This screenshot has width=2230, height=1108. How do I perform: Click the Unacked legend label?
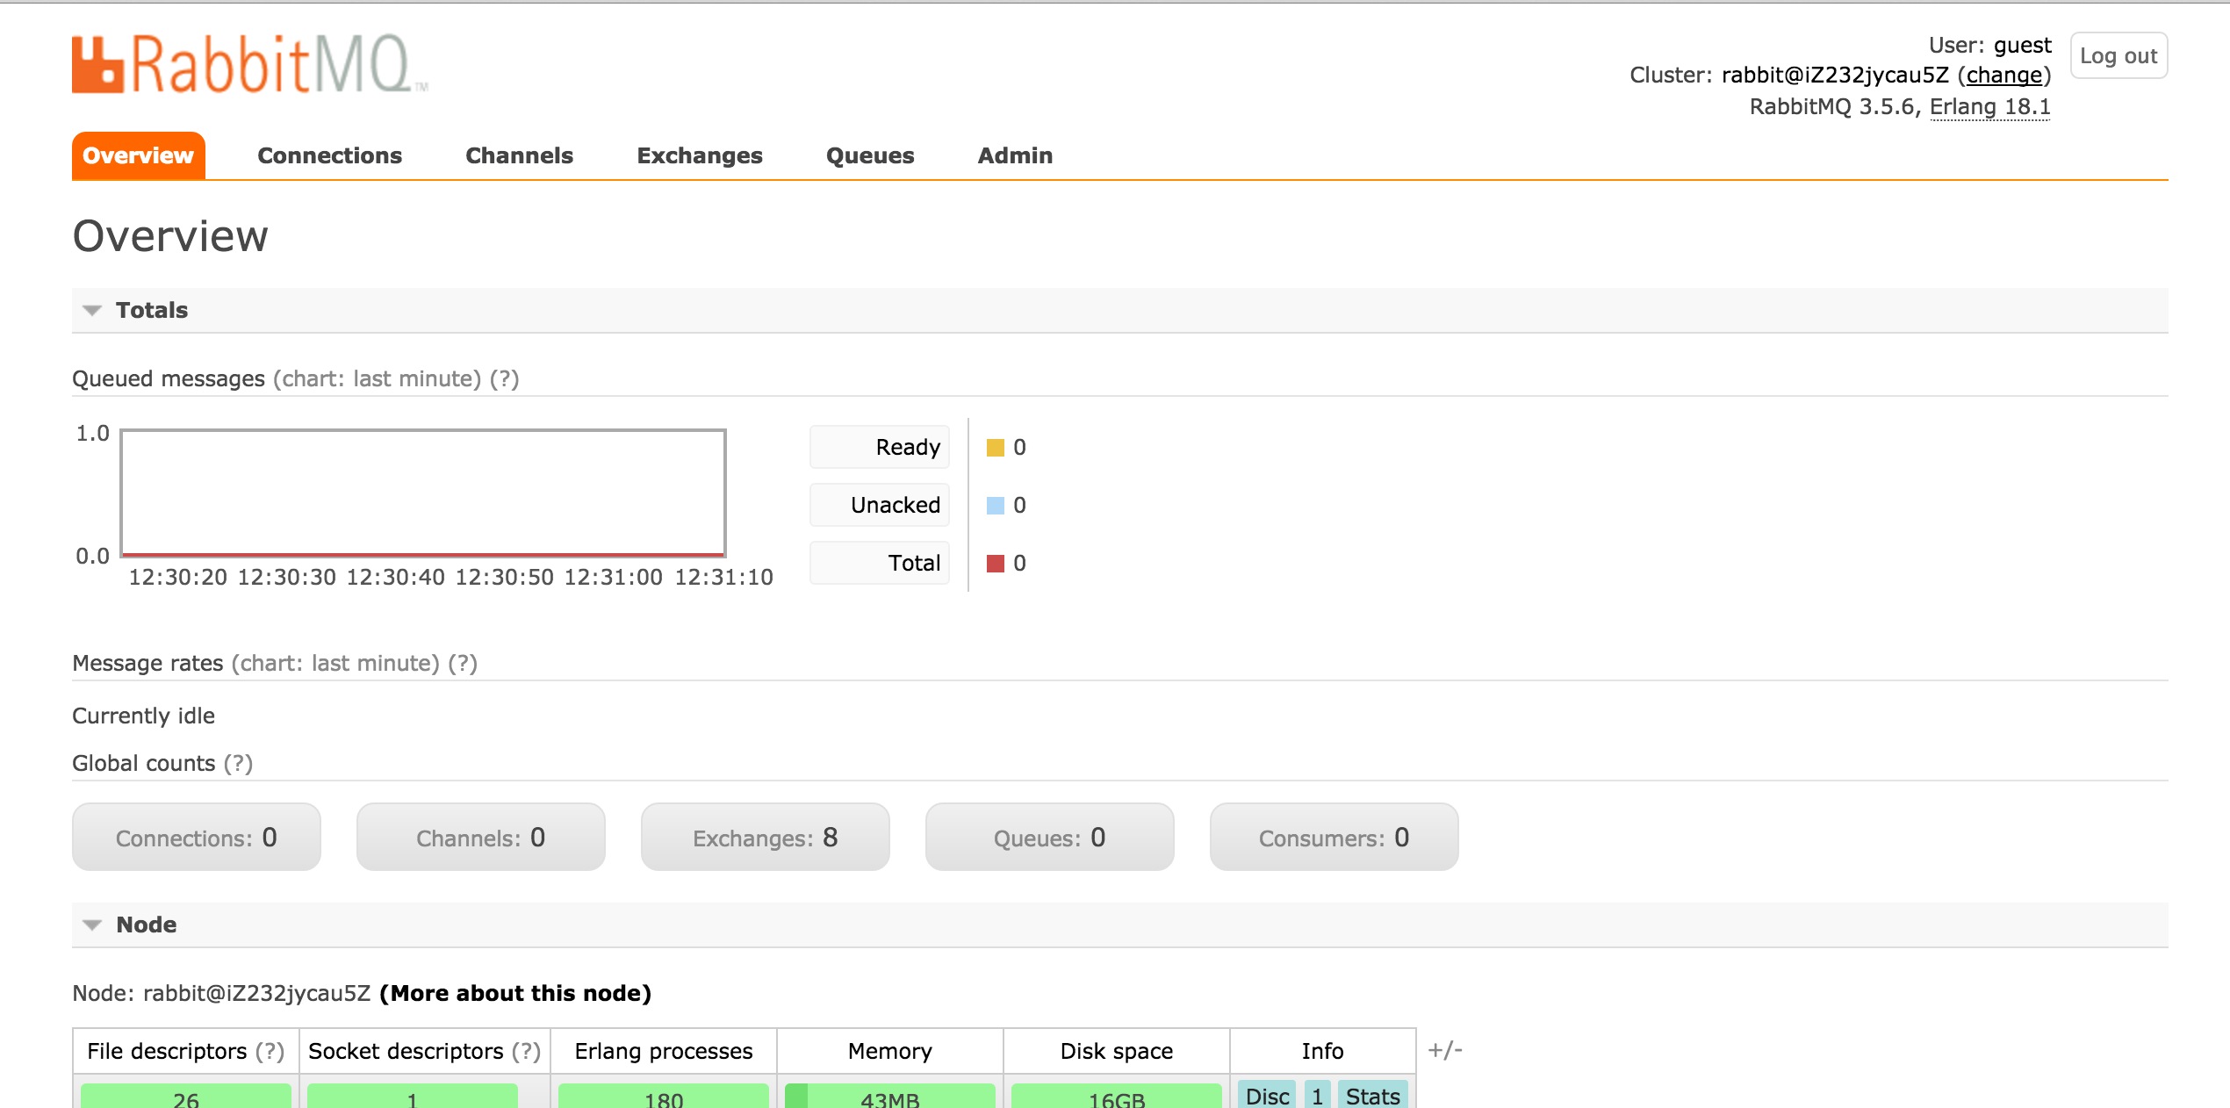880,506
